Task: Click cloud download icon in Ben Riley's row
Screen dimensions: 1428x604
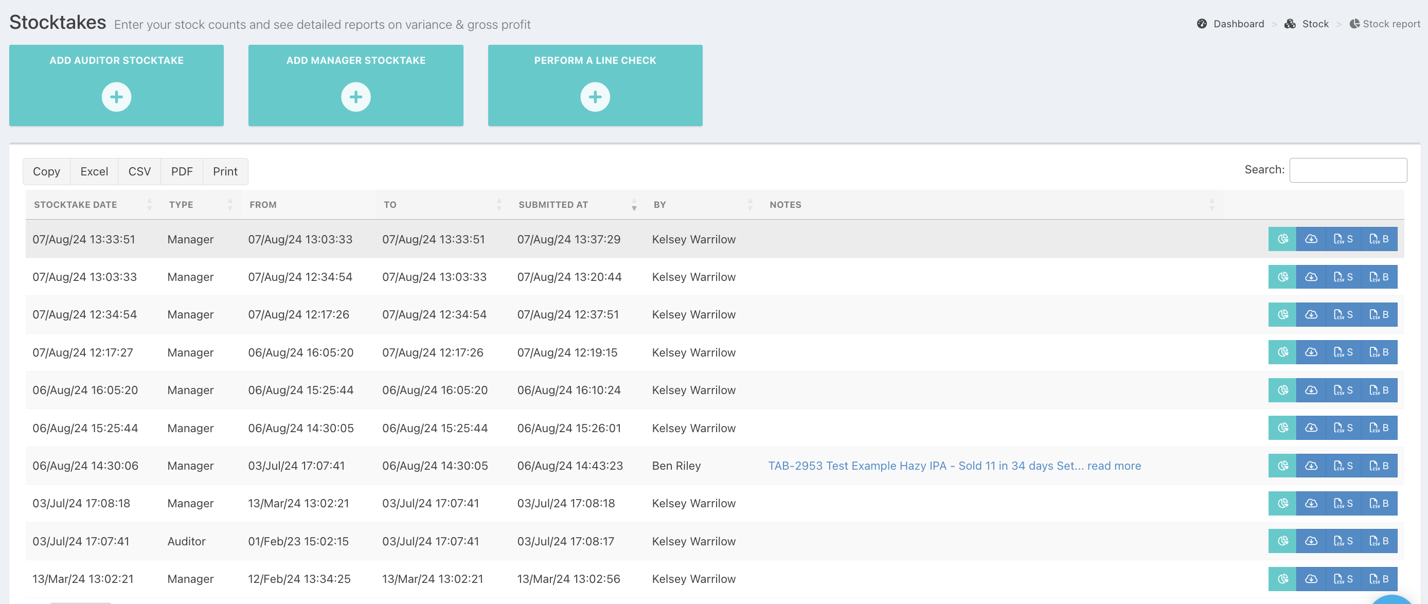Action: coord(1311,465)
